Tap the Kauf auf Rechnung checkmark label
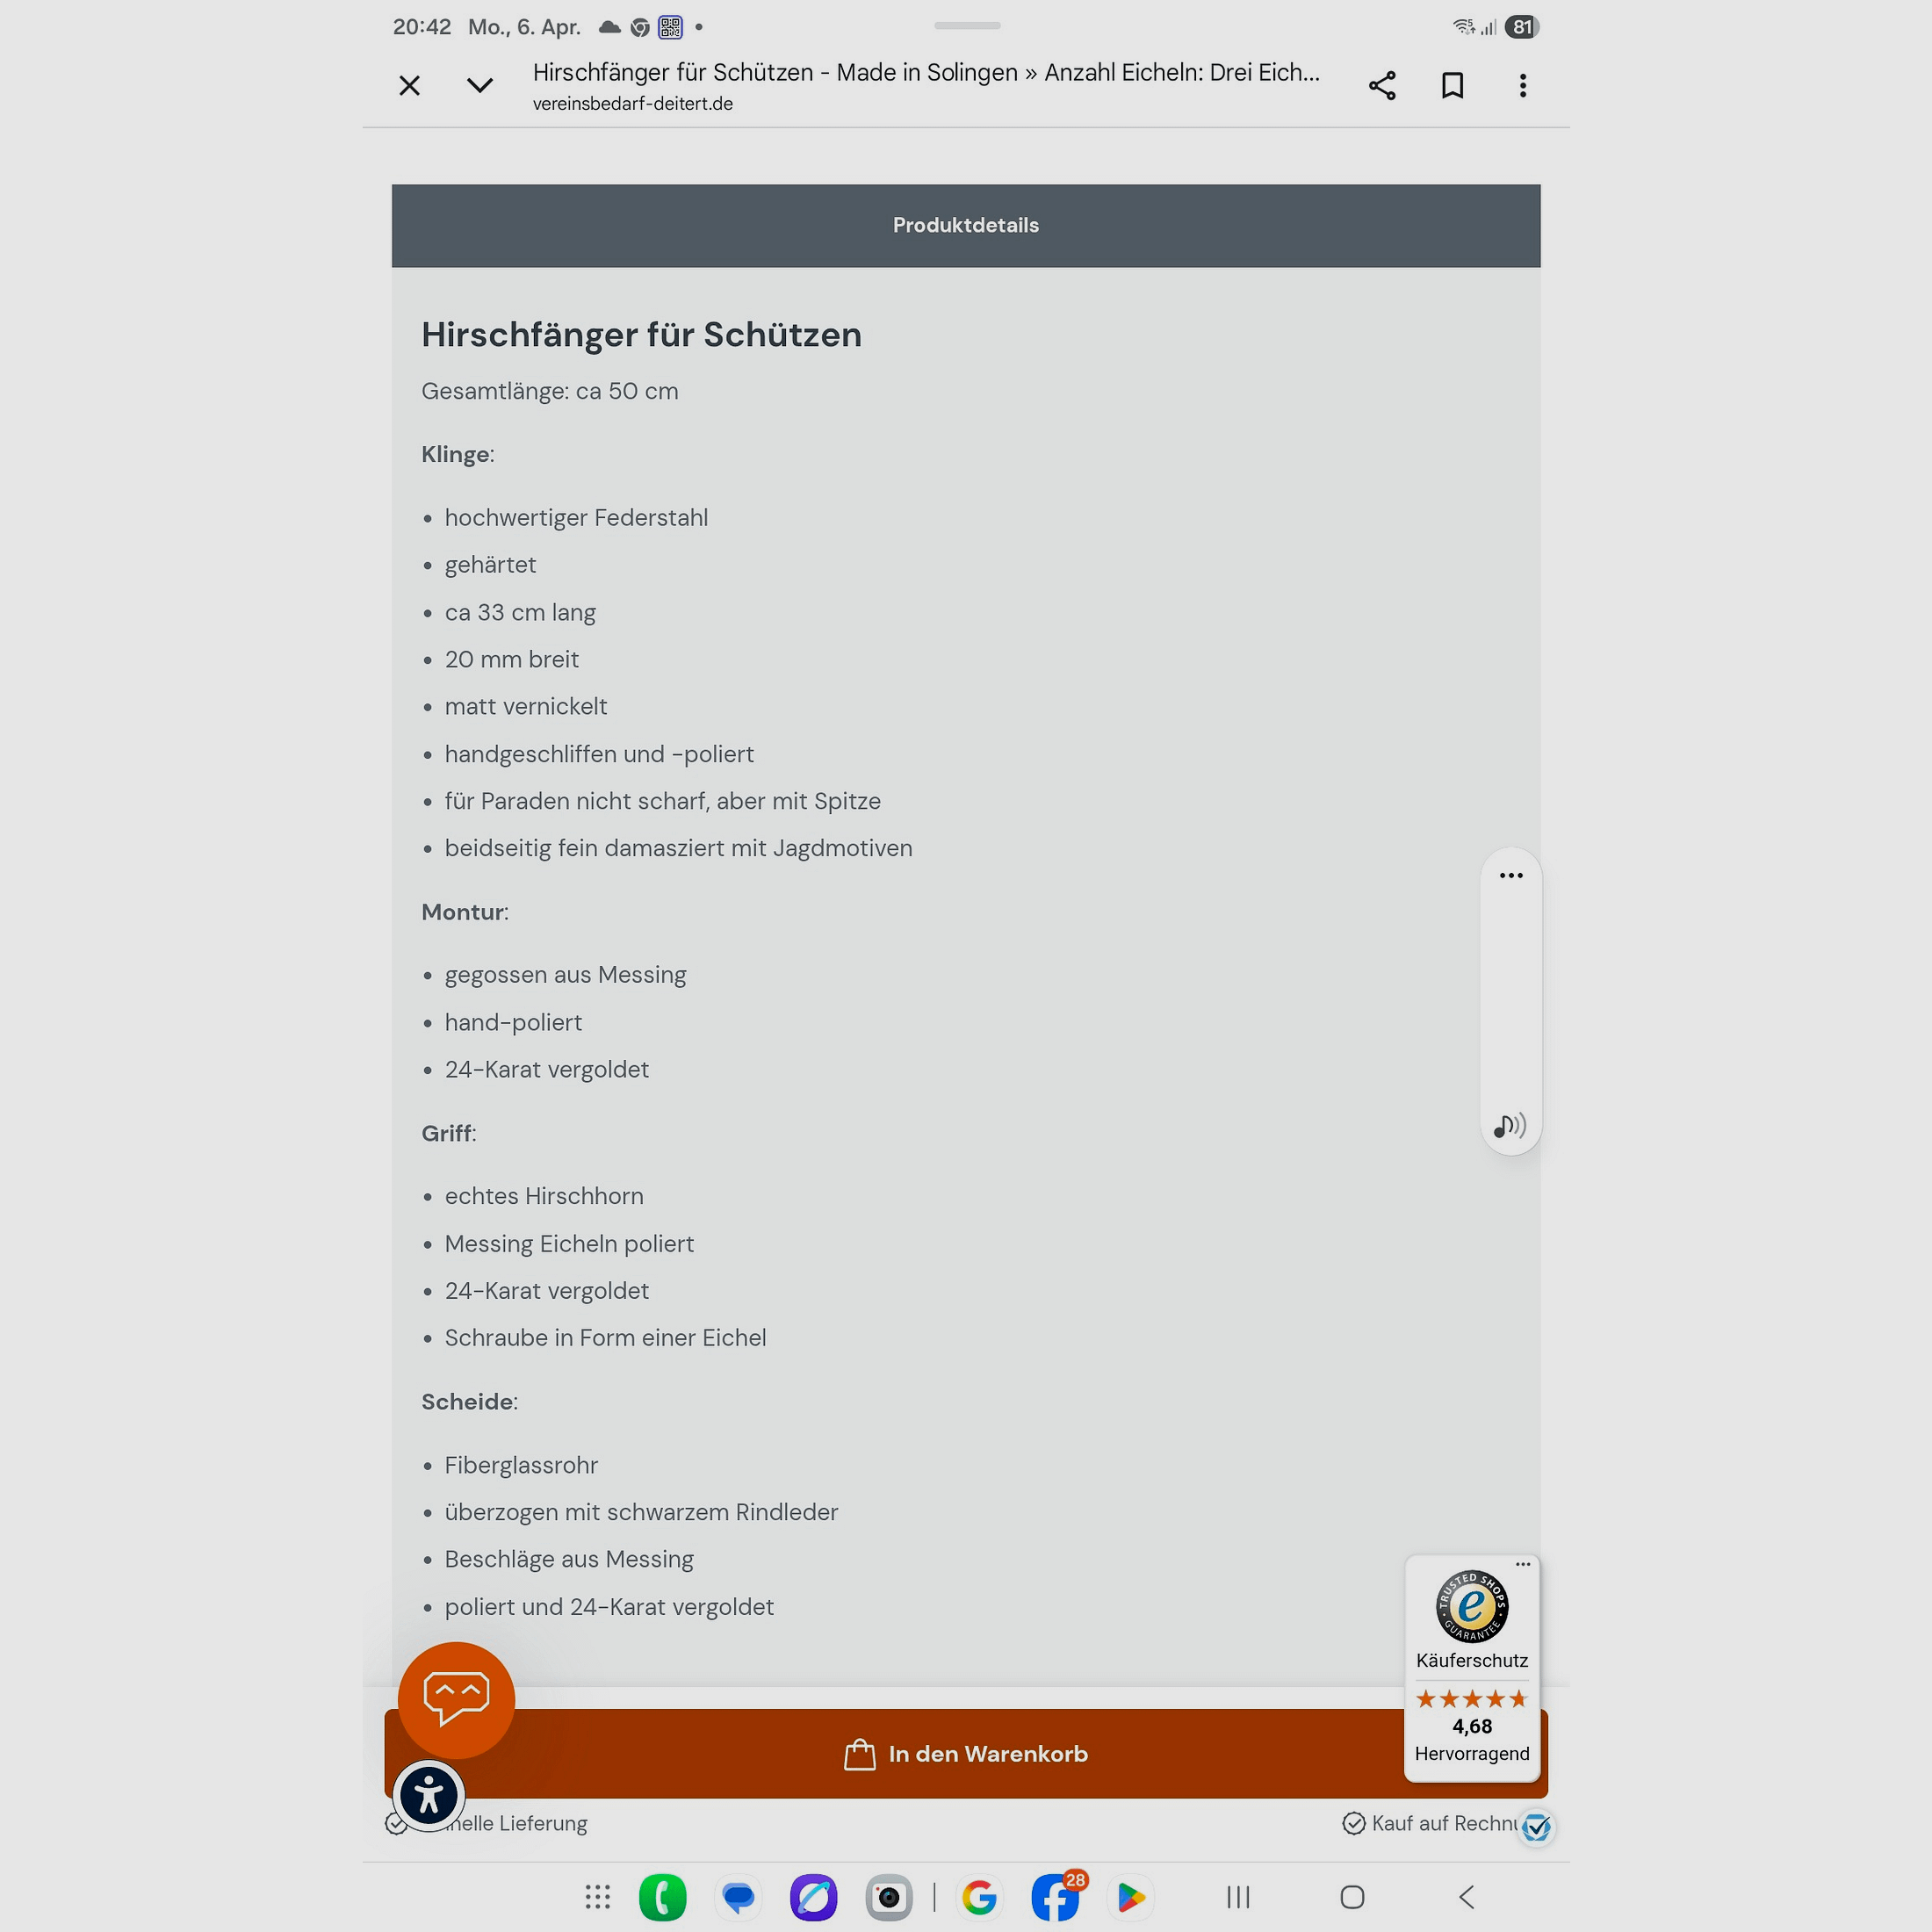Screen dimensions: 1932x1932 tap(1430, 1823)
